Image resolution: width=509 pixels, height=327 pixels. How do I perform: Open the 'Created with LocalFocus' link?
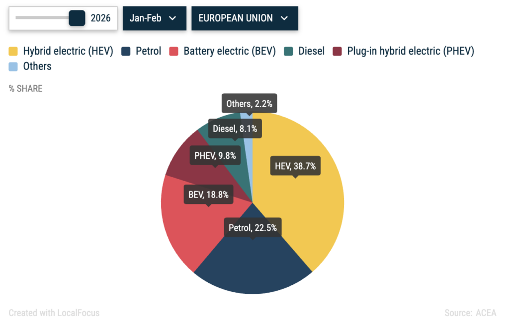(x=54, y=313)
